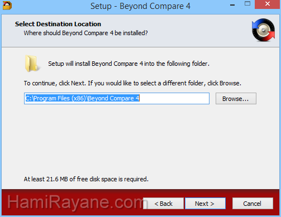Minimize the Setup window
Viewport: 281px width, 217px height.
pyautogui.click(x=232, y=5)
